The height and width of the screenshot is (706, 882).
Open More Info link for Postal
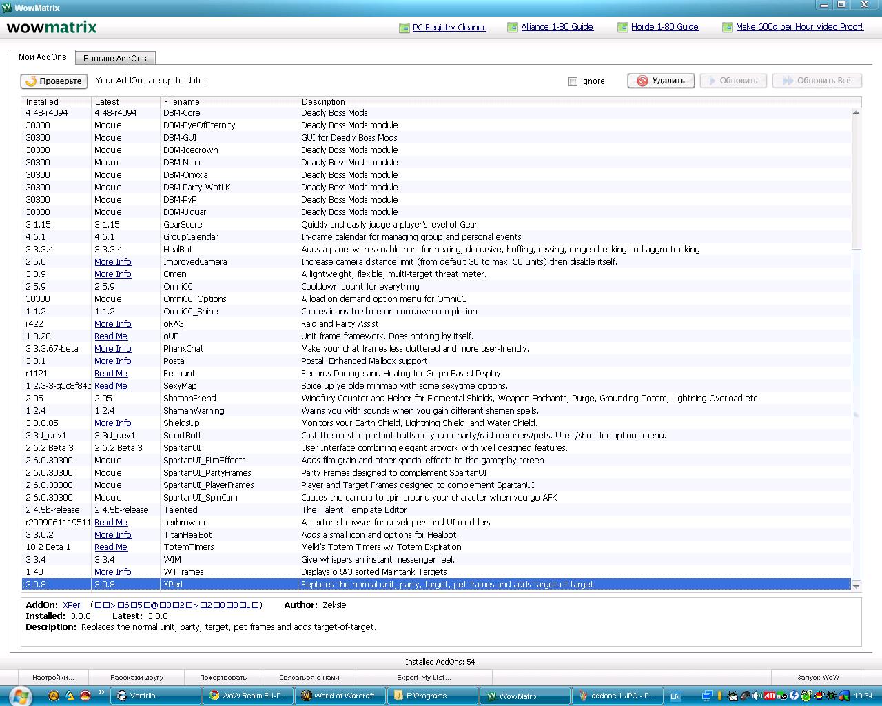click(113, 361)
